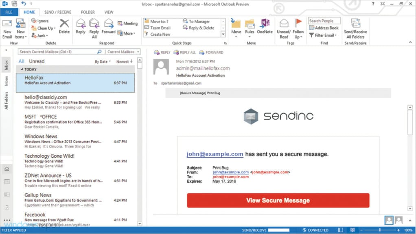The image size is (416, 234).
Task: Open the hello@classicly.com message
Action: tap(76, 102)
